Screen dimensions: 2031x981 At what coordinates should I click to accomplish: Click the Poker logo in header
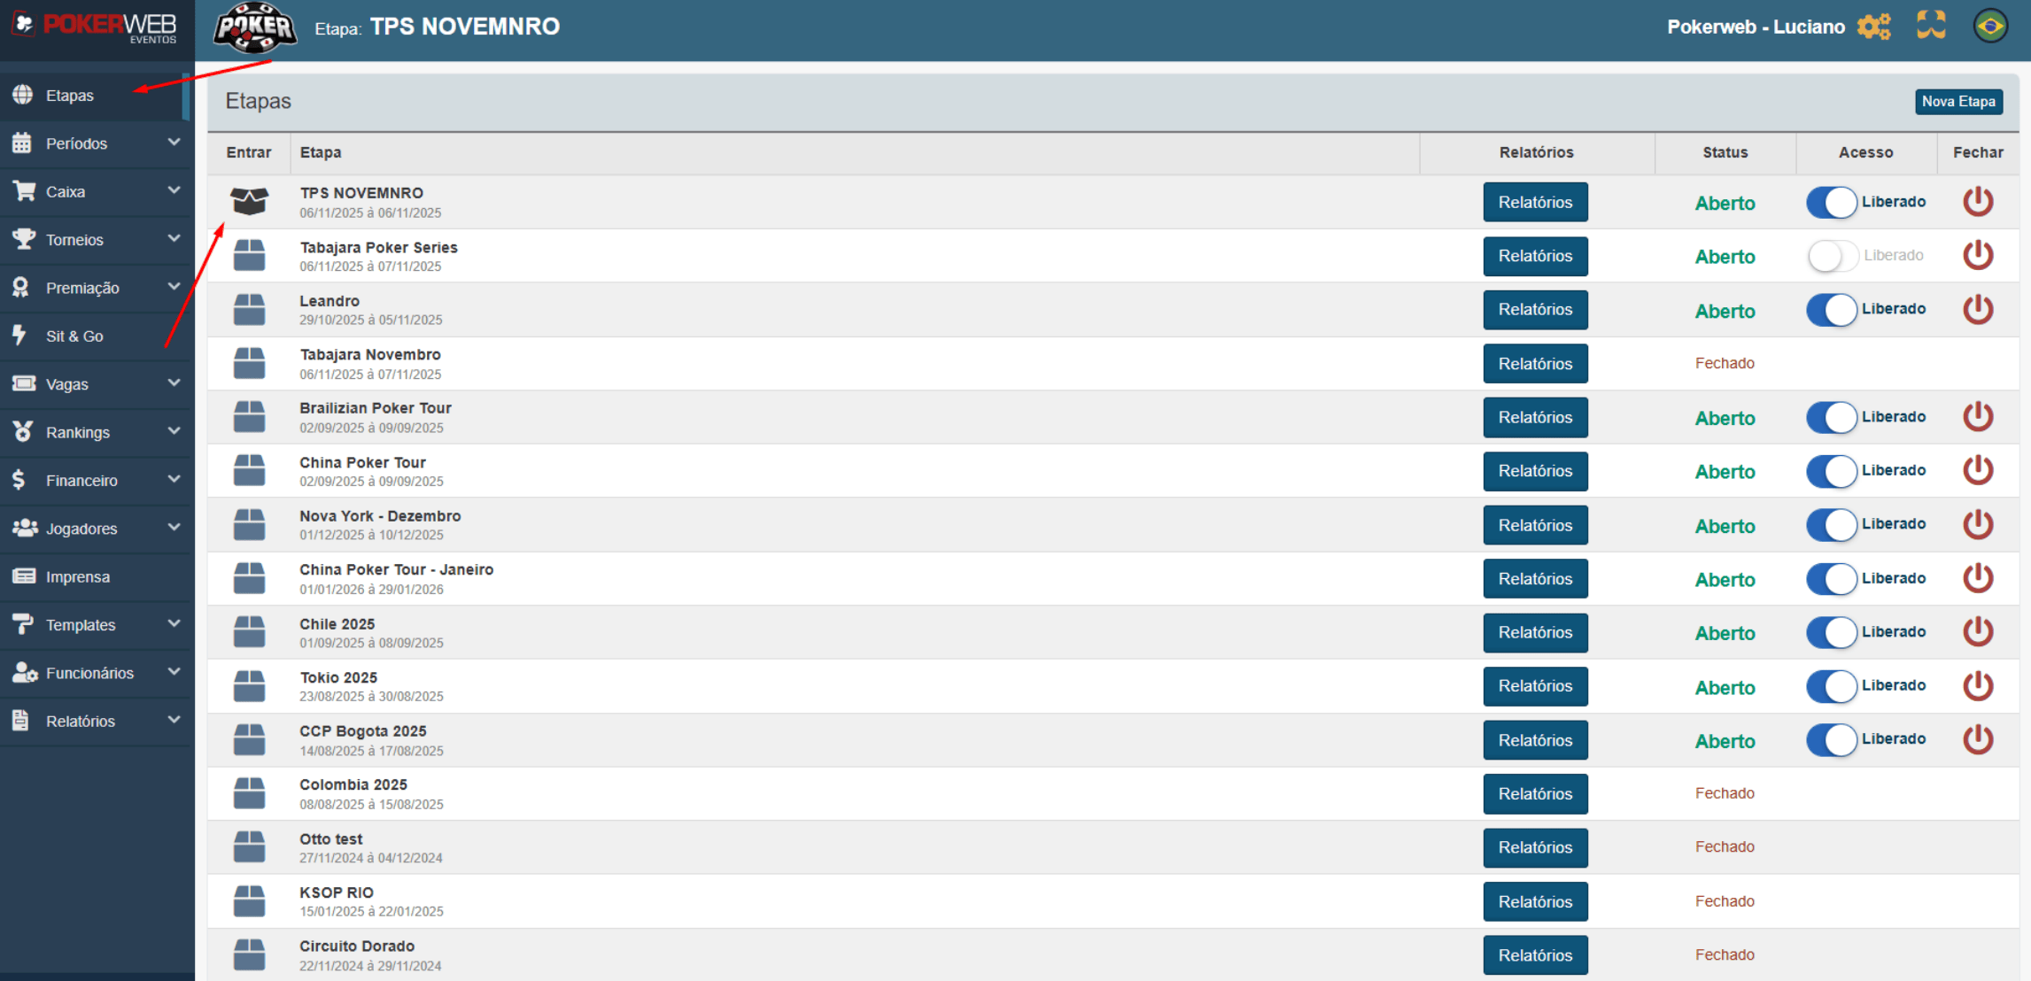(x=255, y=27)
